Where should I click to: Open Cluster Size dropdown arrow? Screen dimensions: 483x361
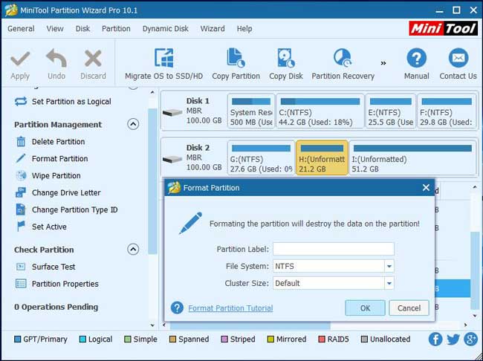tap(389, 284)
